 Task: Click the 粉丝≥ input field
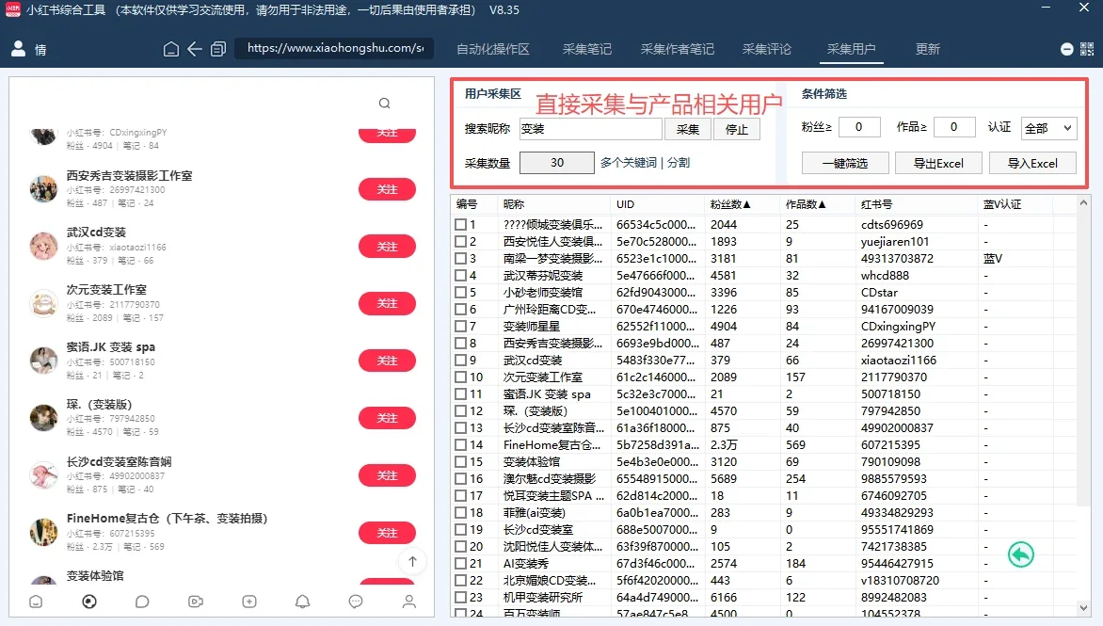pos(859,126)
